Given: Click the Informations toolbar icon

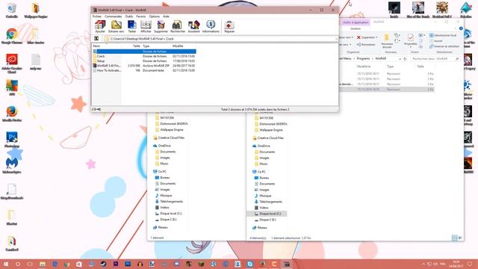Looking at the screenshot, I should pyautogui.click(x=211, y=27).
